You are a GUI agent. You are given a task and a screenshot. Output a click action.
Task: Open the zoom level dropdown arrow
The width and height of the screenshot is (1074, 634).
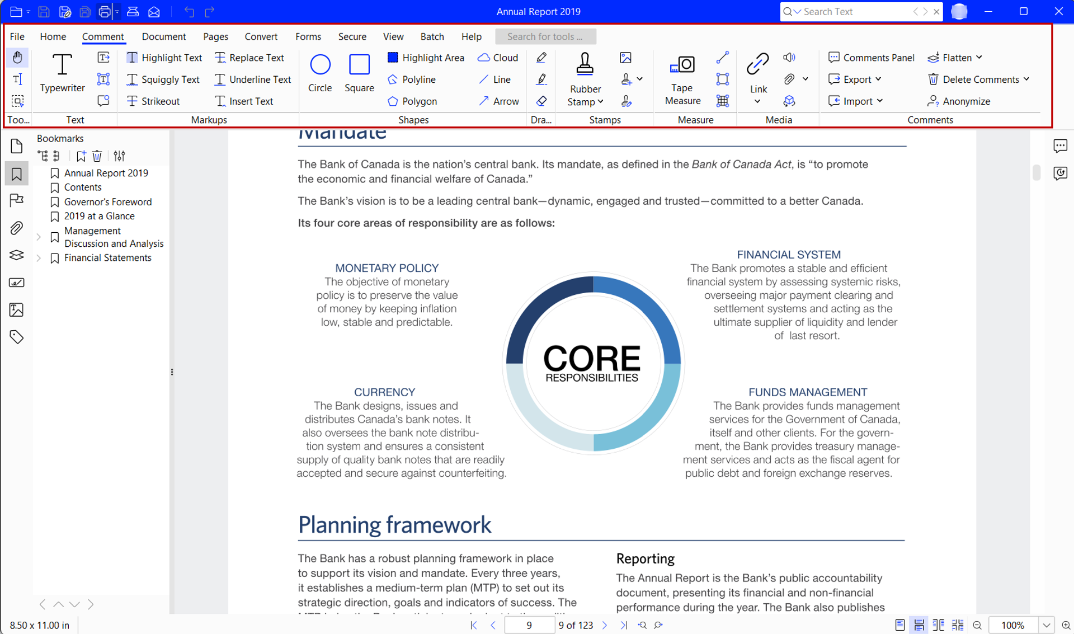[1046, 625]
